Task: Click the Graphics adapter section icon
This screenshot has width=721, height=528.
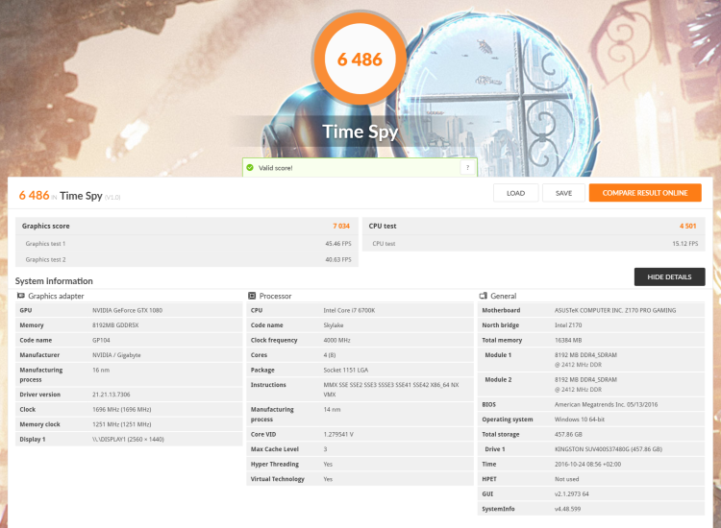Action: [x=21, y=296]
